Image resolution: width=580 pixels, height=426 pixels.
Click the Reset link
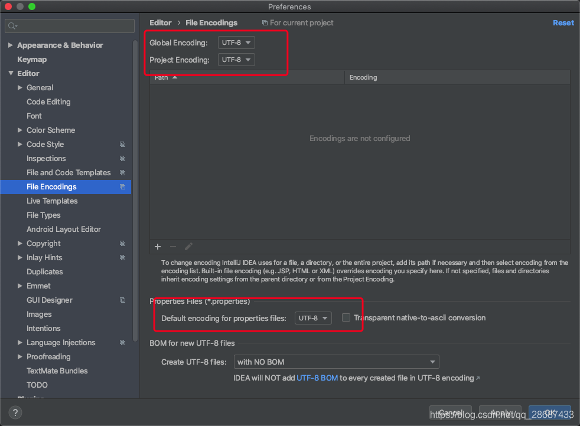(x=563, y=23)
